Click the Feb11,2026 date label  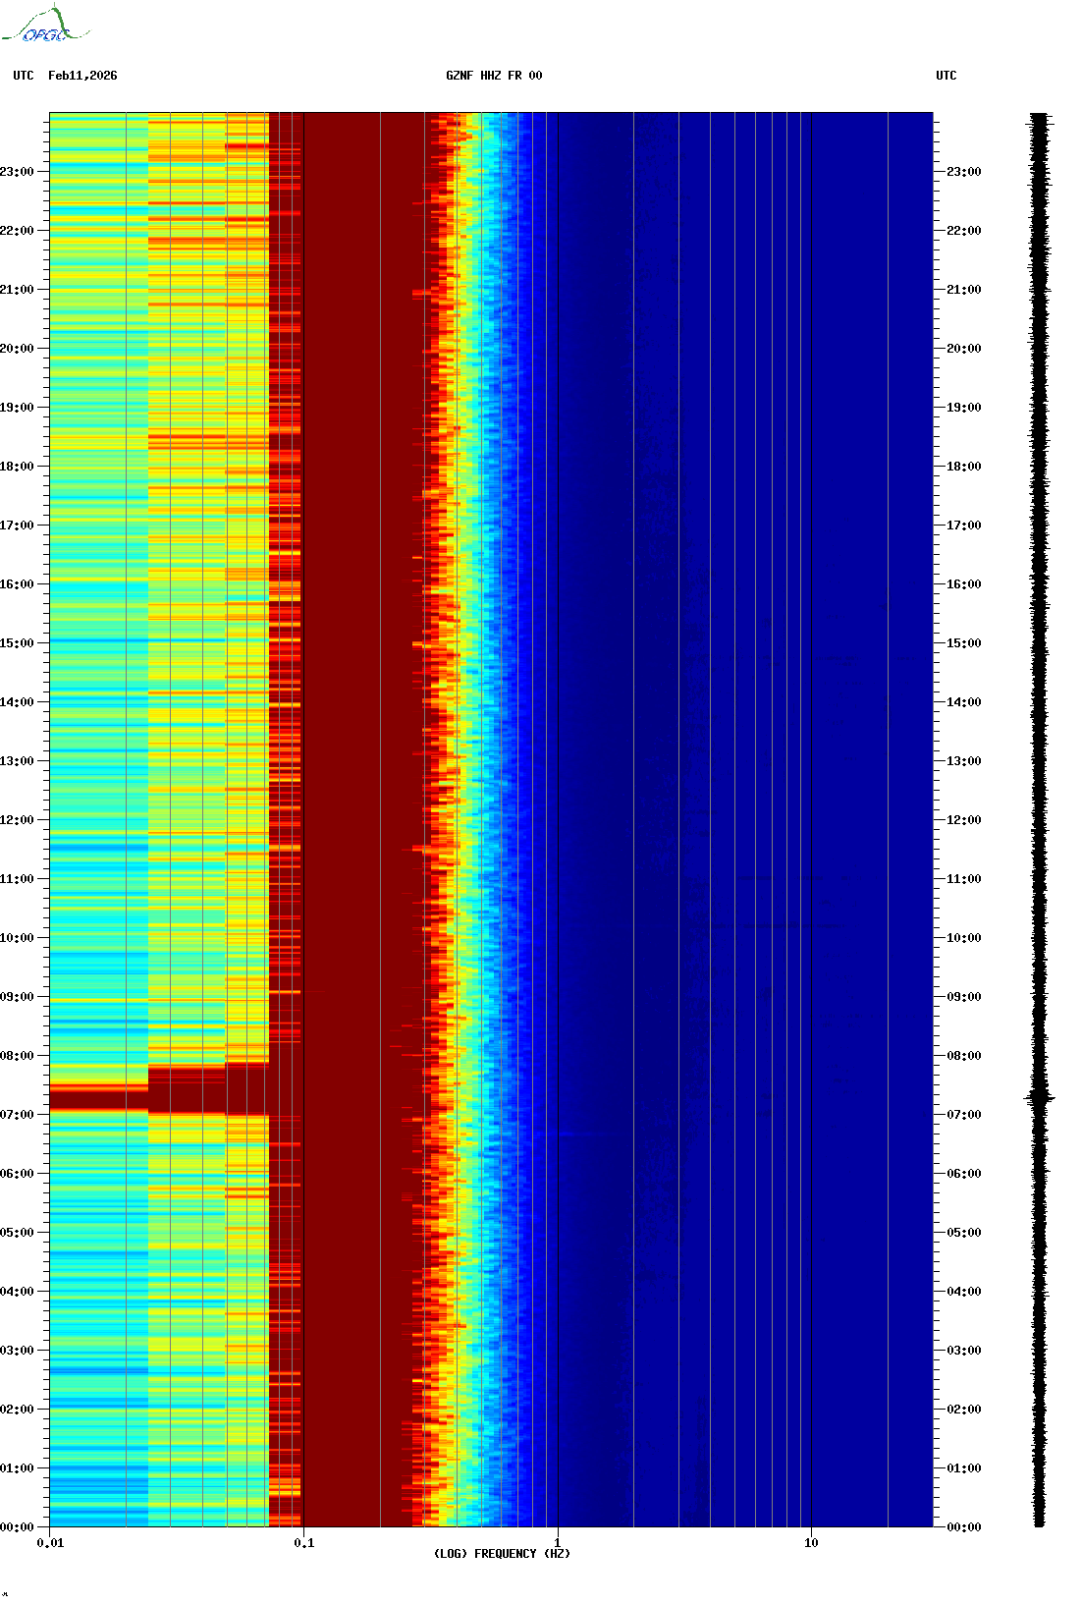tap(82, 76)
